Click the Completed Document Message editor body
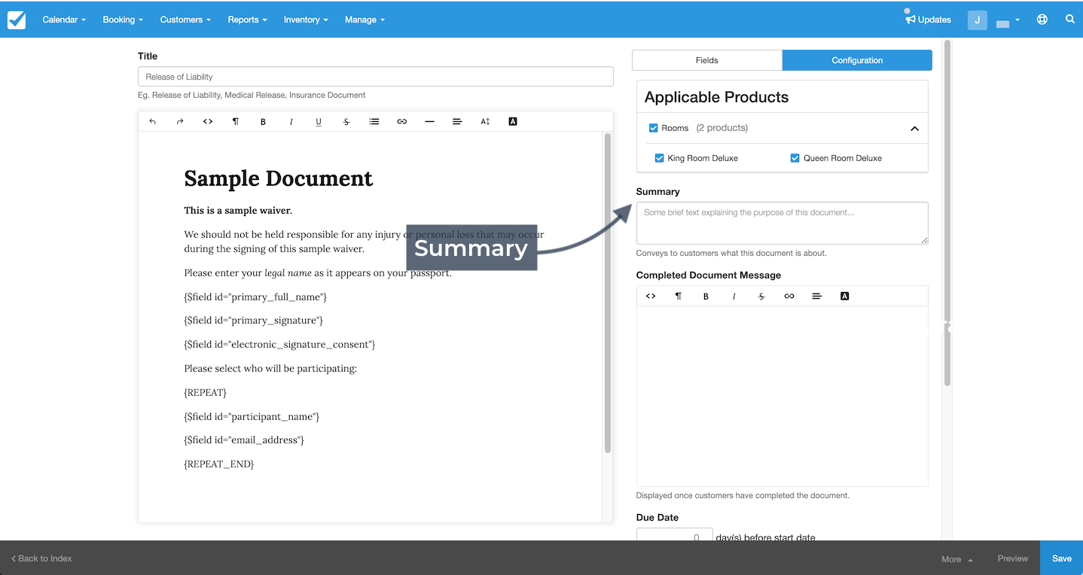This screenshot has height=575, width=1083. click(x=782, y=396)
